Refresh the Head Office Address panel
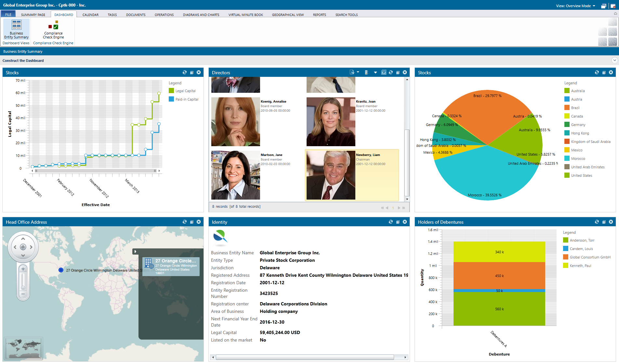This screenshot has width=619, height=364. [185, 222]
